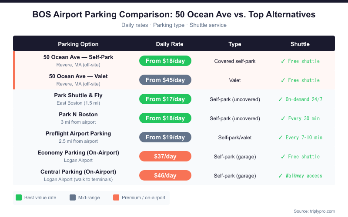Click the Central Parking $46/day badge
Screen dimensions: 348x217
pyautogui.click(x=165, y=176)
